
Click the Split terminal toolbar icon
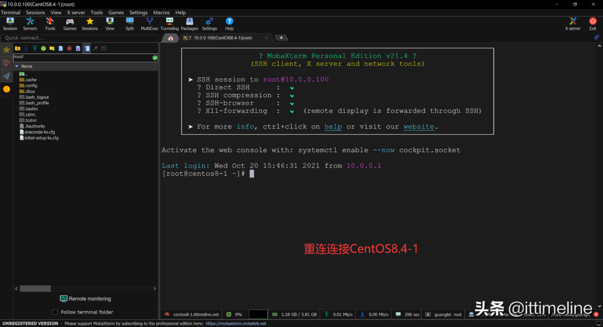pyautogui.click(x=130, y=24)
